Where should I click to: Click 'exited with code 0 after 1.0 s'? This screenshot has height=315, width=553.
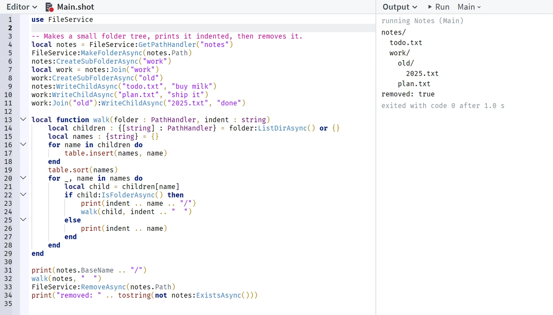click(443, 106)
